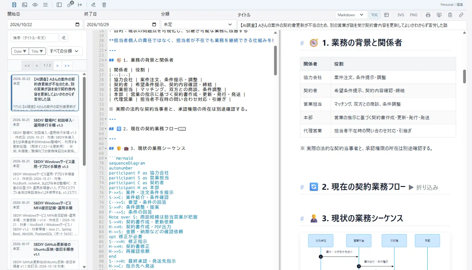This screenshot has width=472, height=270.
Task: Toggle Date sort order
Action: pos(20,51)
